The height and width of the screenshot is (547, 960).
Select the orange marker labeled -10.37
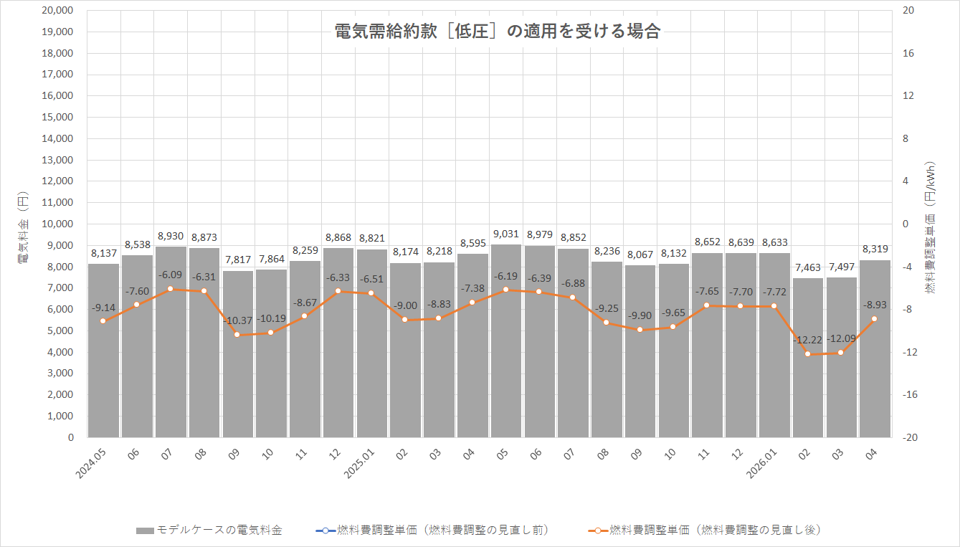click(237, 335)
